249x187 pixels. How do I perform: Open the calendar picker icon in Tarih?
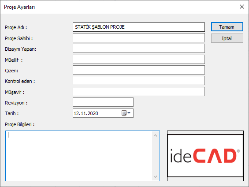(x=124, y=113)
